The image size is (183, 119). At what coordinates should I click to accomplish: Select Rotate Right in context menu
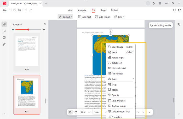(x=121, y=58)
